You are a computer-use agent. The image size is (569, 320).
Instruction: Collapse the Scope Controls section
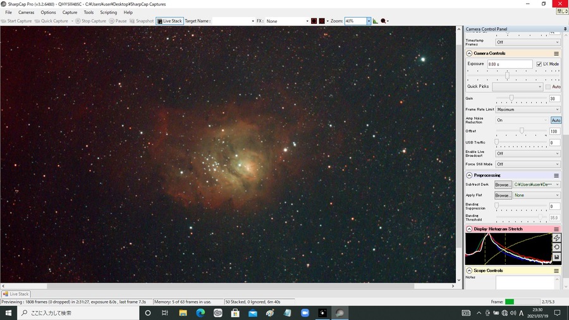[469, 271]
